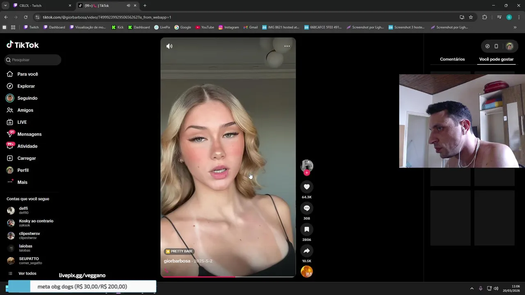The width and height of the screenshot is (525, 295).
Task: Go to the TikTok logo home
Action: [23, 45]
